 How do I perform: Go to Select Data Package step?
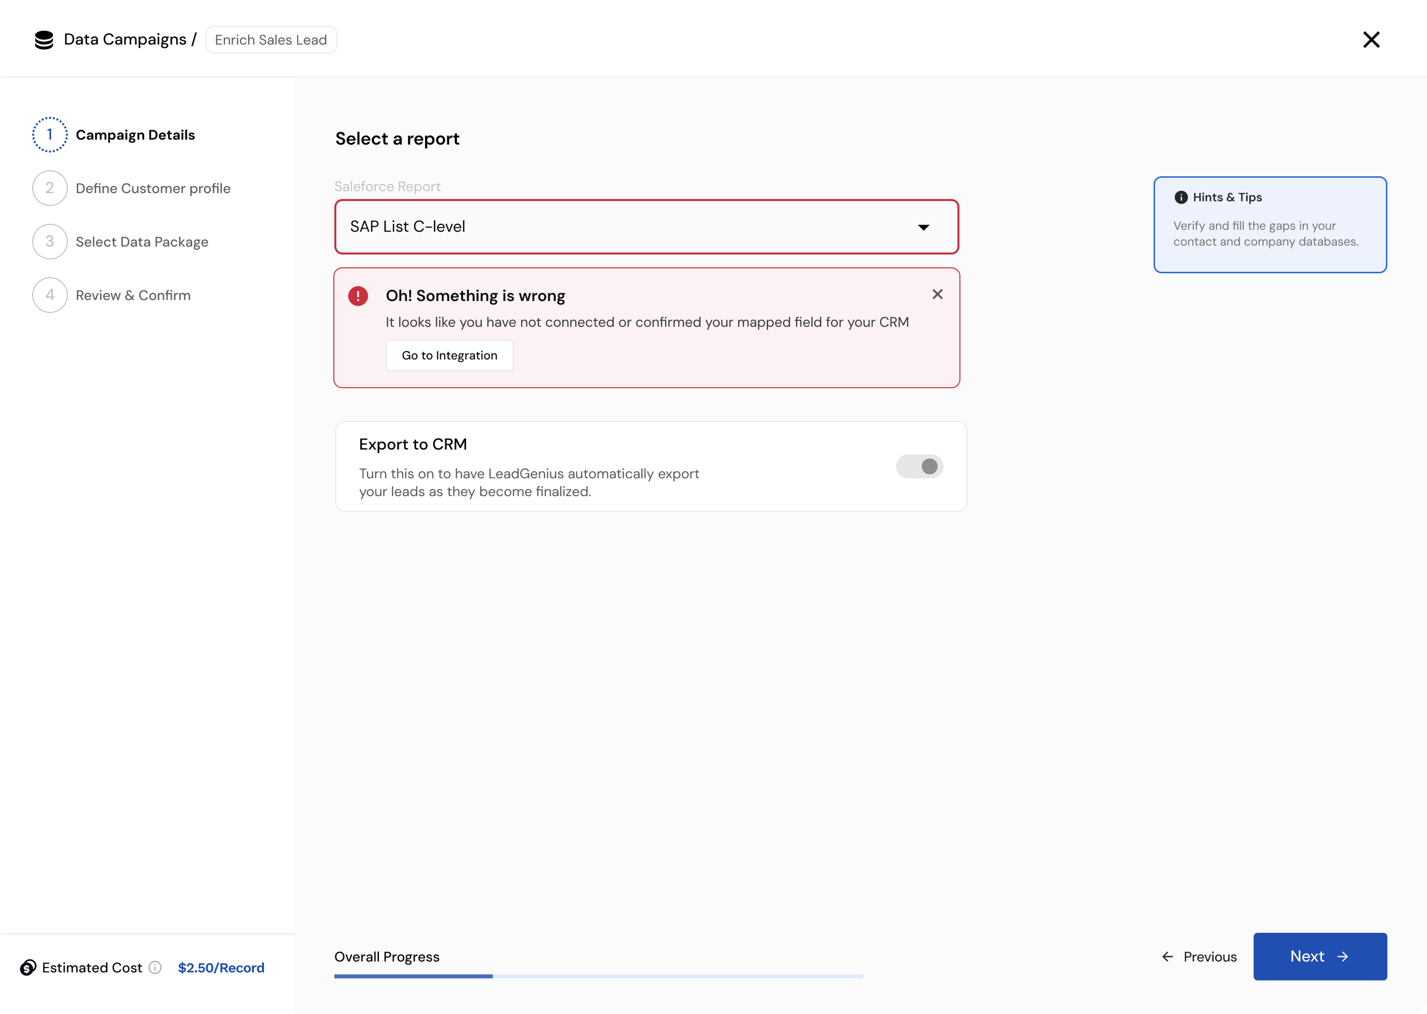[142, 242]
